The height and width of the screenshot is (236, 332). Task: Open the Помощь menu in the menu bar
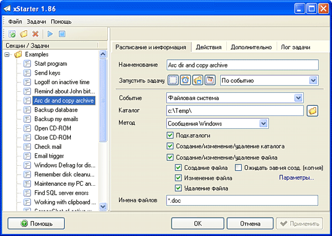61,22
